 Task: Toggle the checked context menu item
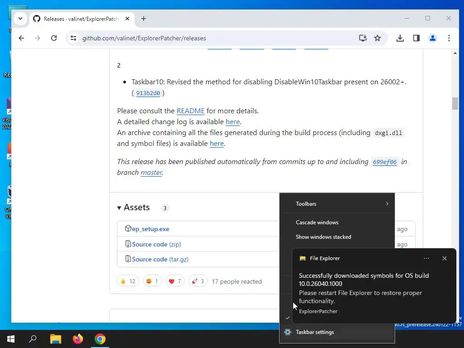click(x=288, y=318)
